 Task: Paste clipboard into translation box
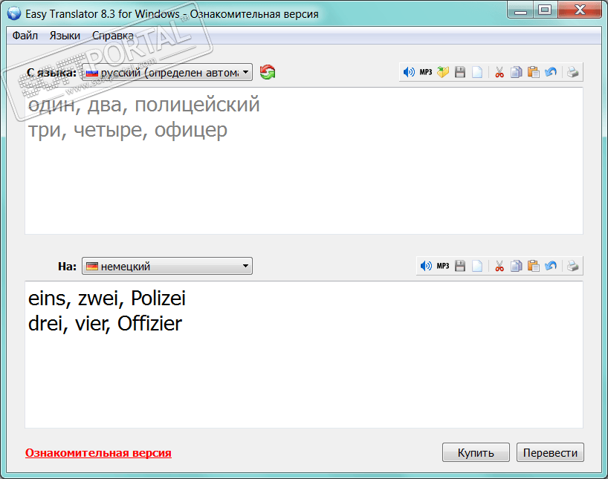pos(534,266)
